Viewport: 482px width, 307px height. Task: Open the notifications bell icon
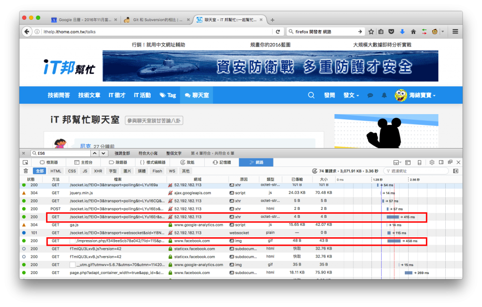(384, 95)
